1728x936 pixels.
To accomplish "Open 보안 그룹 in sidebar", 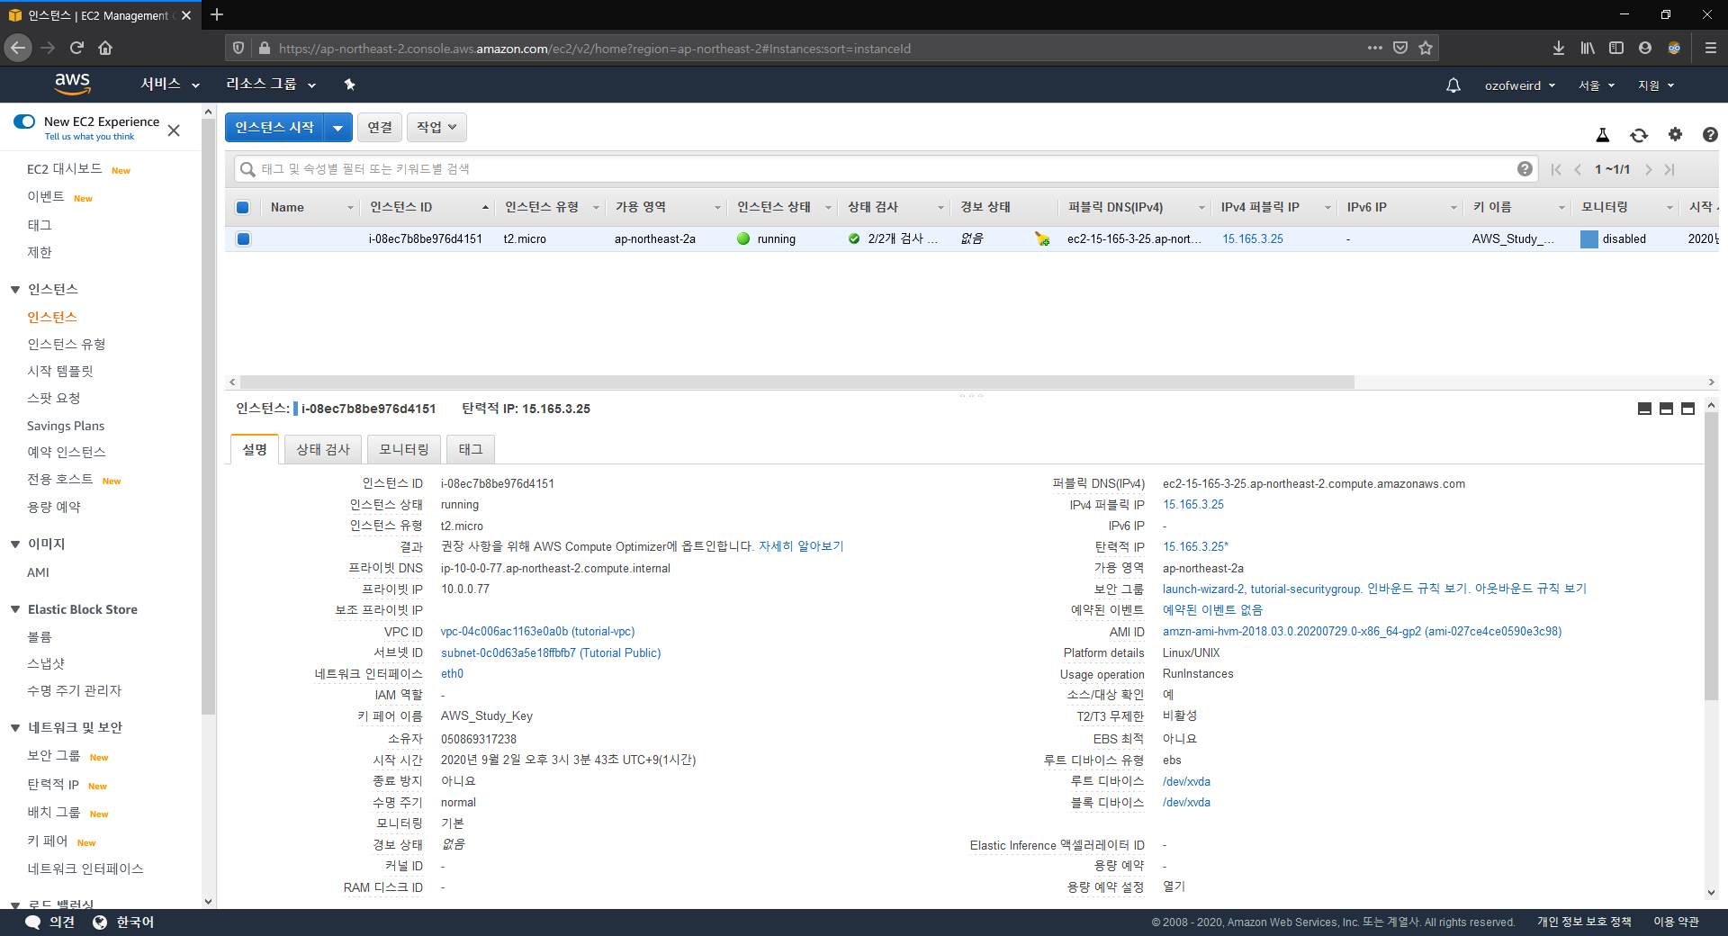I will (x=54, y=756).
